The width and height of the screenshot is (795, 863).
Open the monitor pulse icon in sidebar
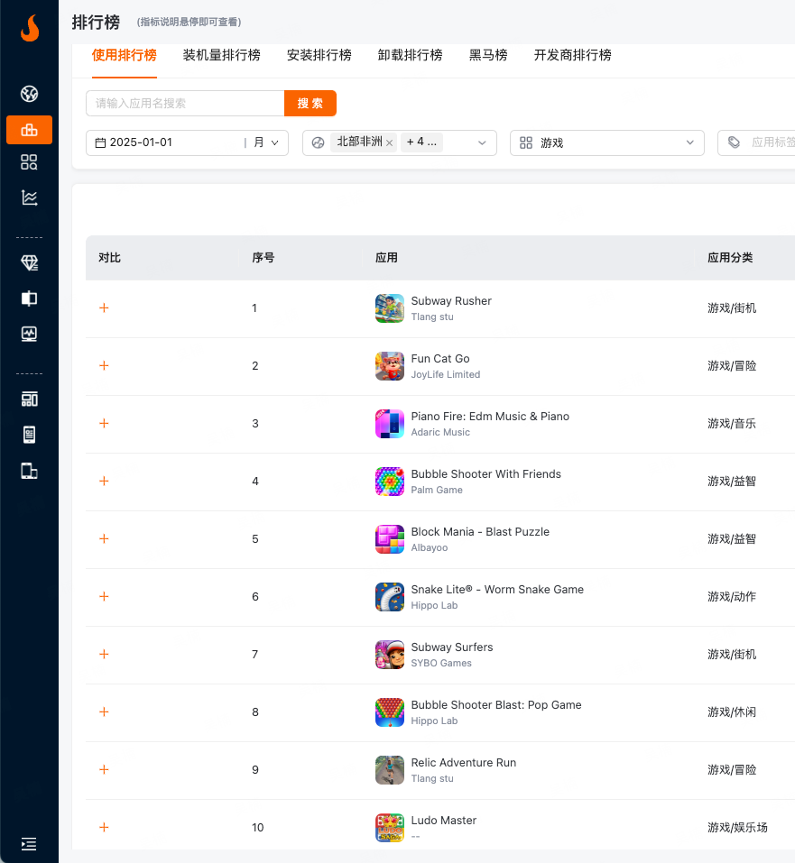[29, 334]
